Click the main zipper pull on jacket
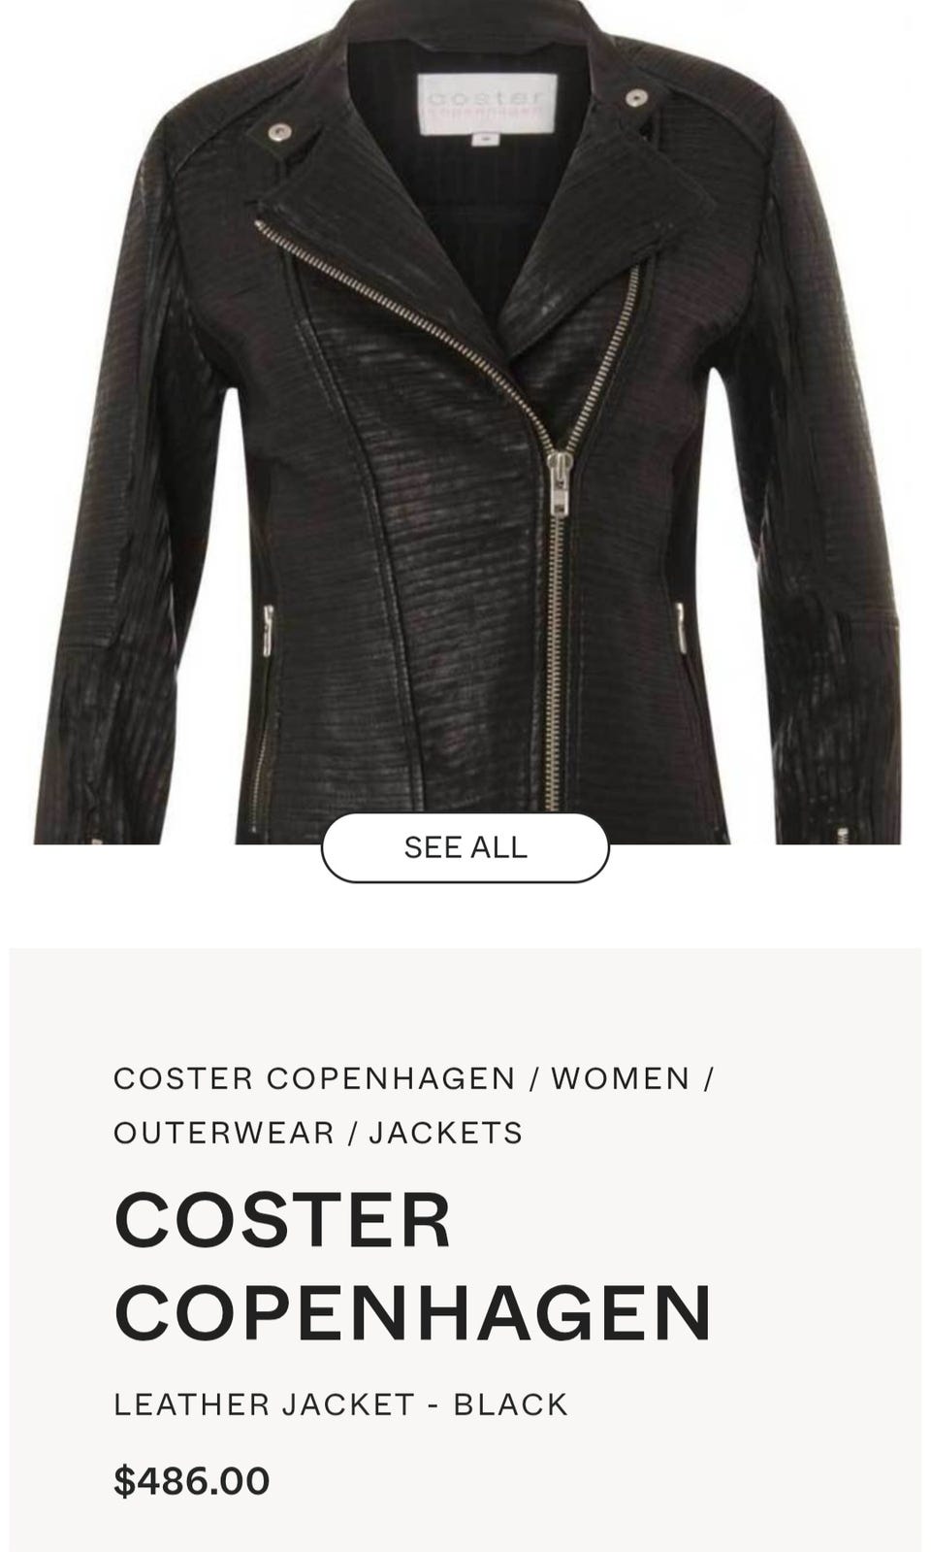931x1552 pixels. [560, 481]
